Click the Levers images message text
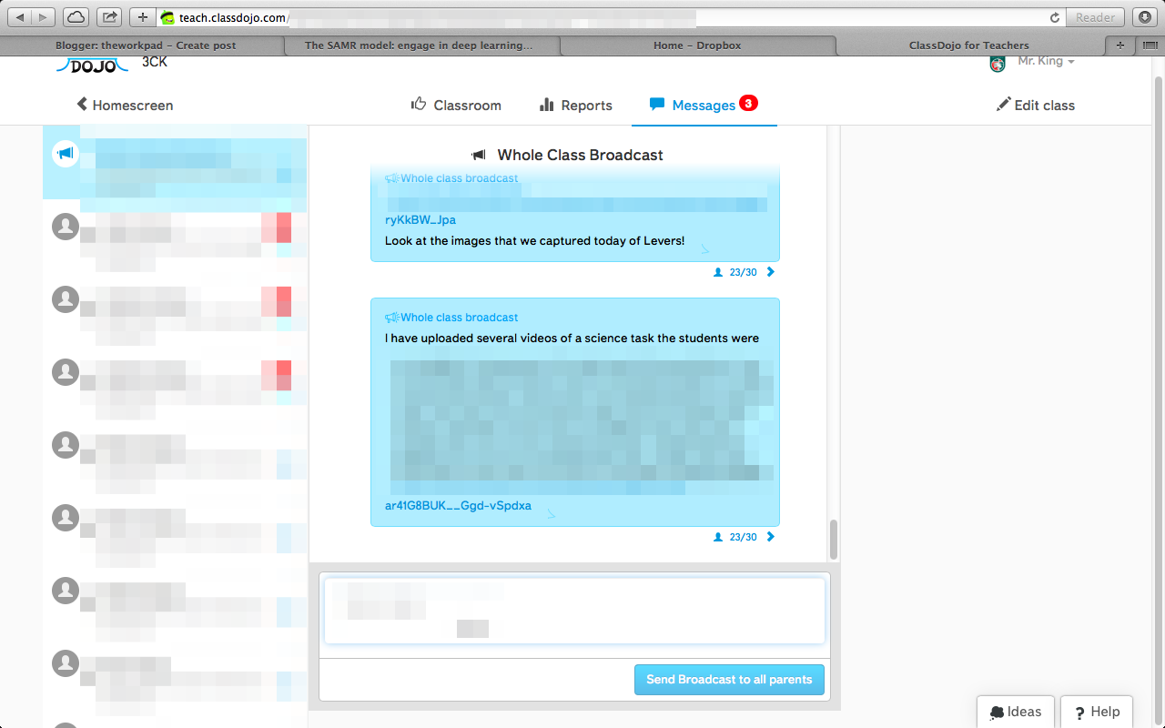The image size is (1165, 728). [535, 241]
